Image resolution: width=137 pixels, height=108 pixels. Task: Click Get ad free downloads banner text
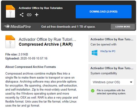pyautogui.click(x=68, y=26)
